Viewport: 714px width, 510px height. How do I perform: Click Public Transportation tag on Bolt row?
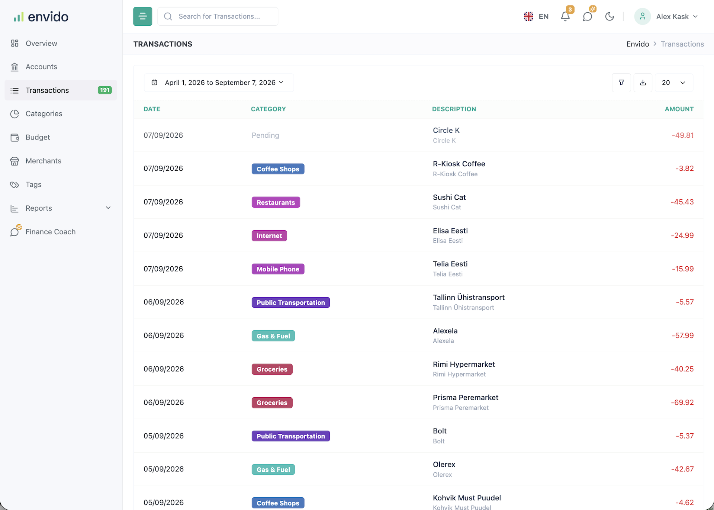point(290,436)
